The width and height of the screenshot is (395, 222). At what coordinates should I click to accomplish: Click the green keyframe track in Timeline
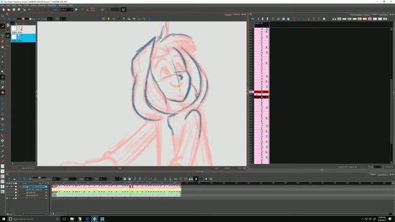click(117, 192)
